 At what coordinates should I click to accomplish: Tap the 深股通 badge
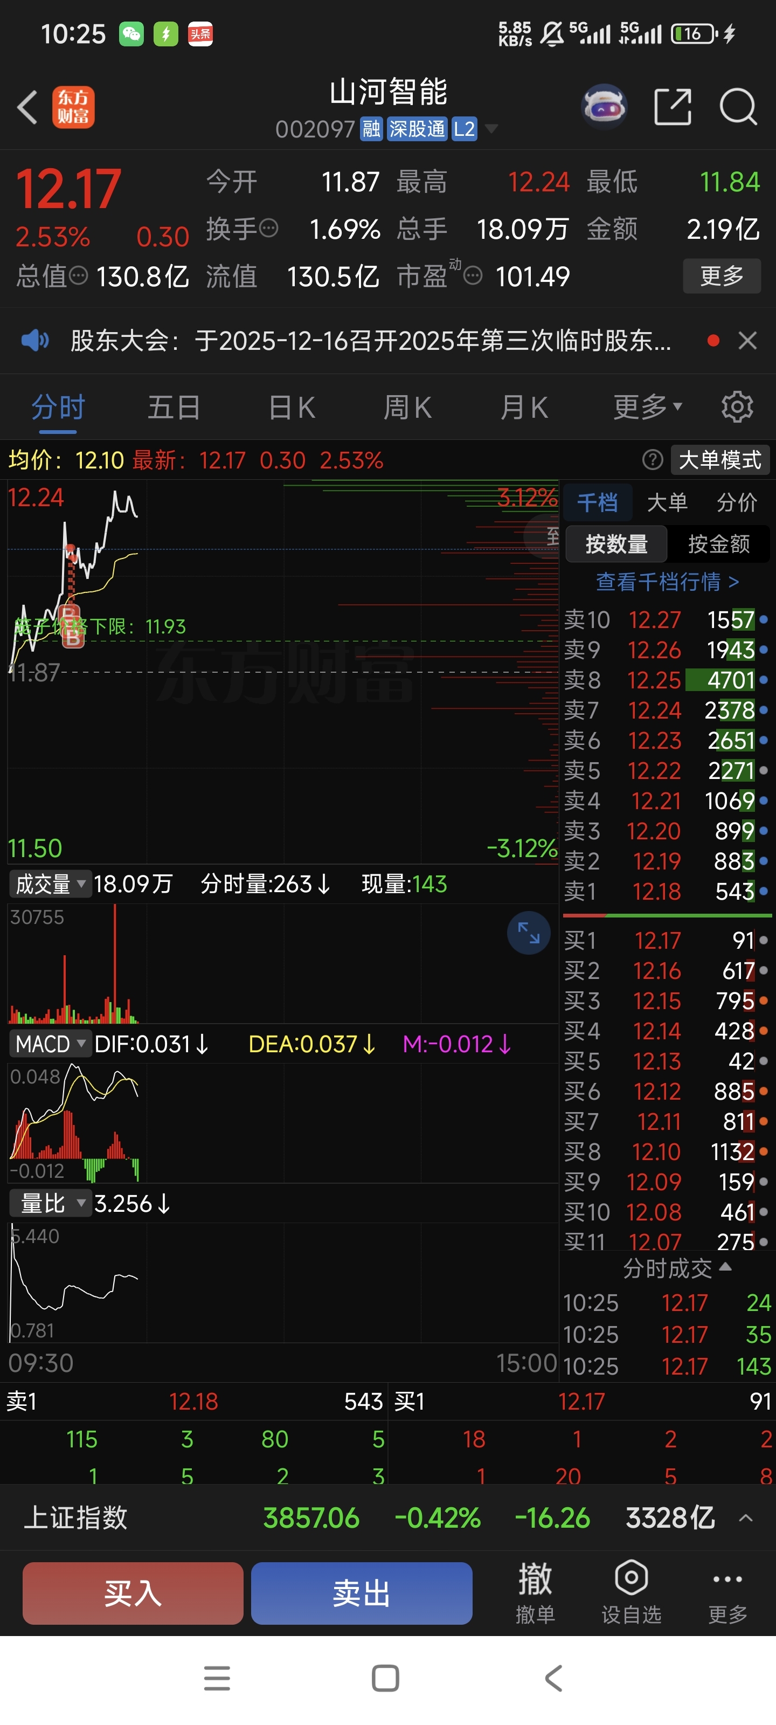417,129
